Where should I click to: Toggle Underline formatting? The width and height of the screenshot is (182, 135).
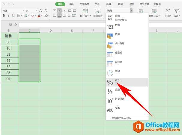click(x=13, y=16)
